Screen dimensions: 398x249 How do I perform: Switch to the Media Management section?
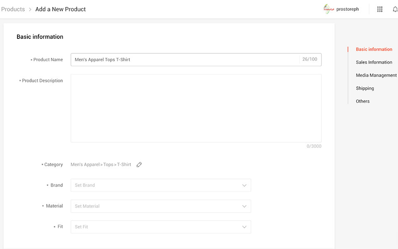(376, 75)
